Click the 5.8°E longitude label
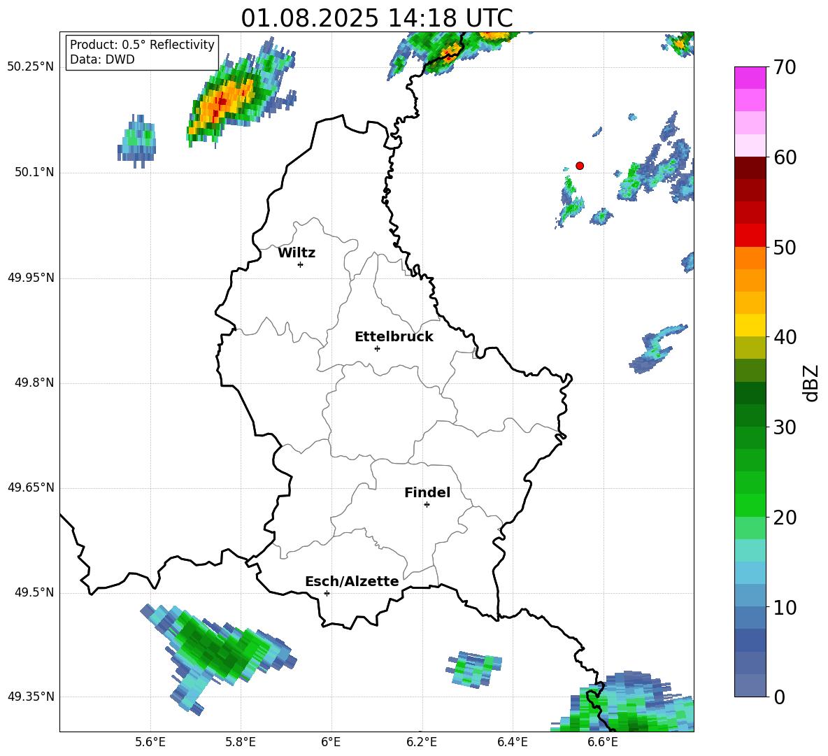Viewport: 828px width, 756px height. (241, 742)
